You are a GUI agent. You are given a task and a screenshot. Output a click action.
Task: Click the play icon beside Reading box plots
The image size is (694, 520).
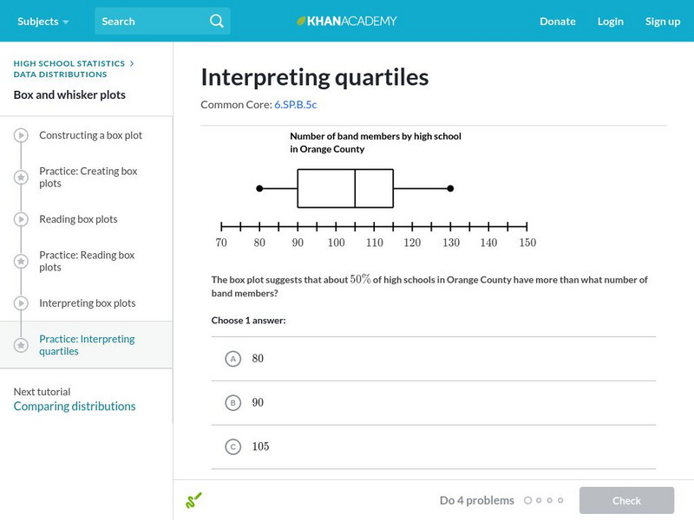click(21, 219)
